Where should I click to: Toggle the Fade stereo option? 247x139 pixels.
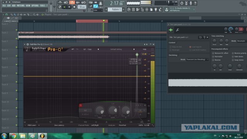point(238,57)
